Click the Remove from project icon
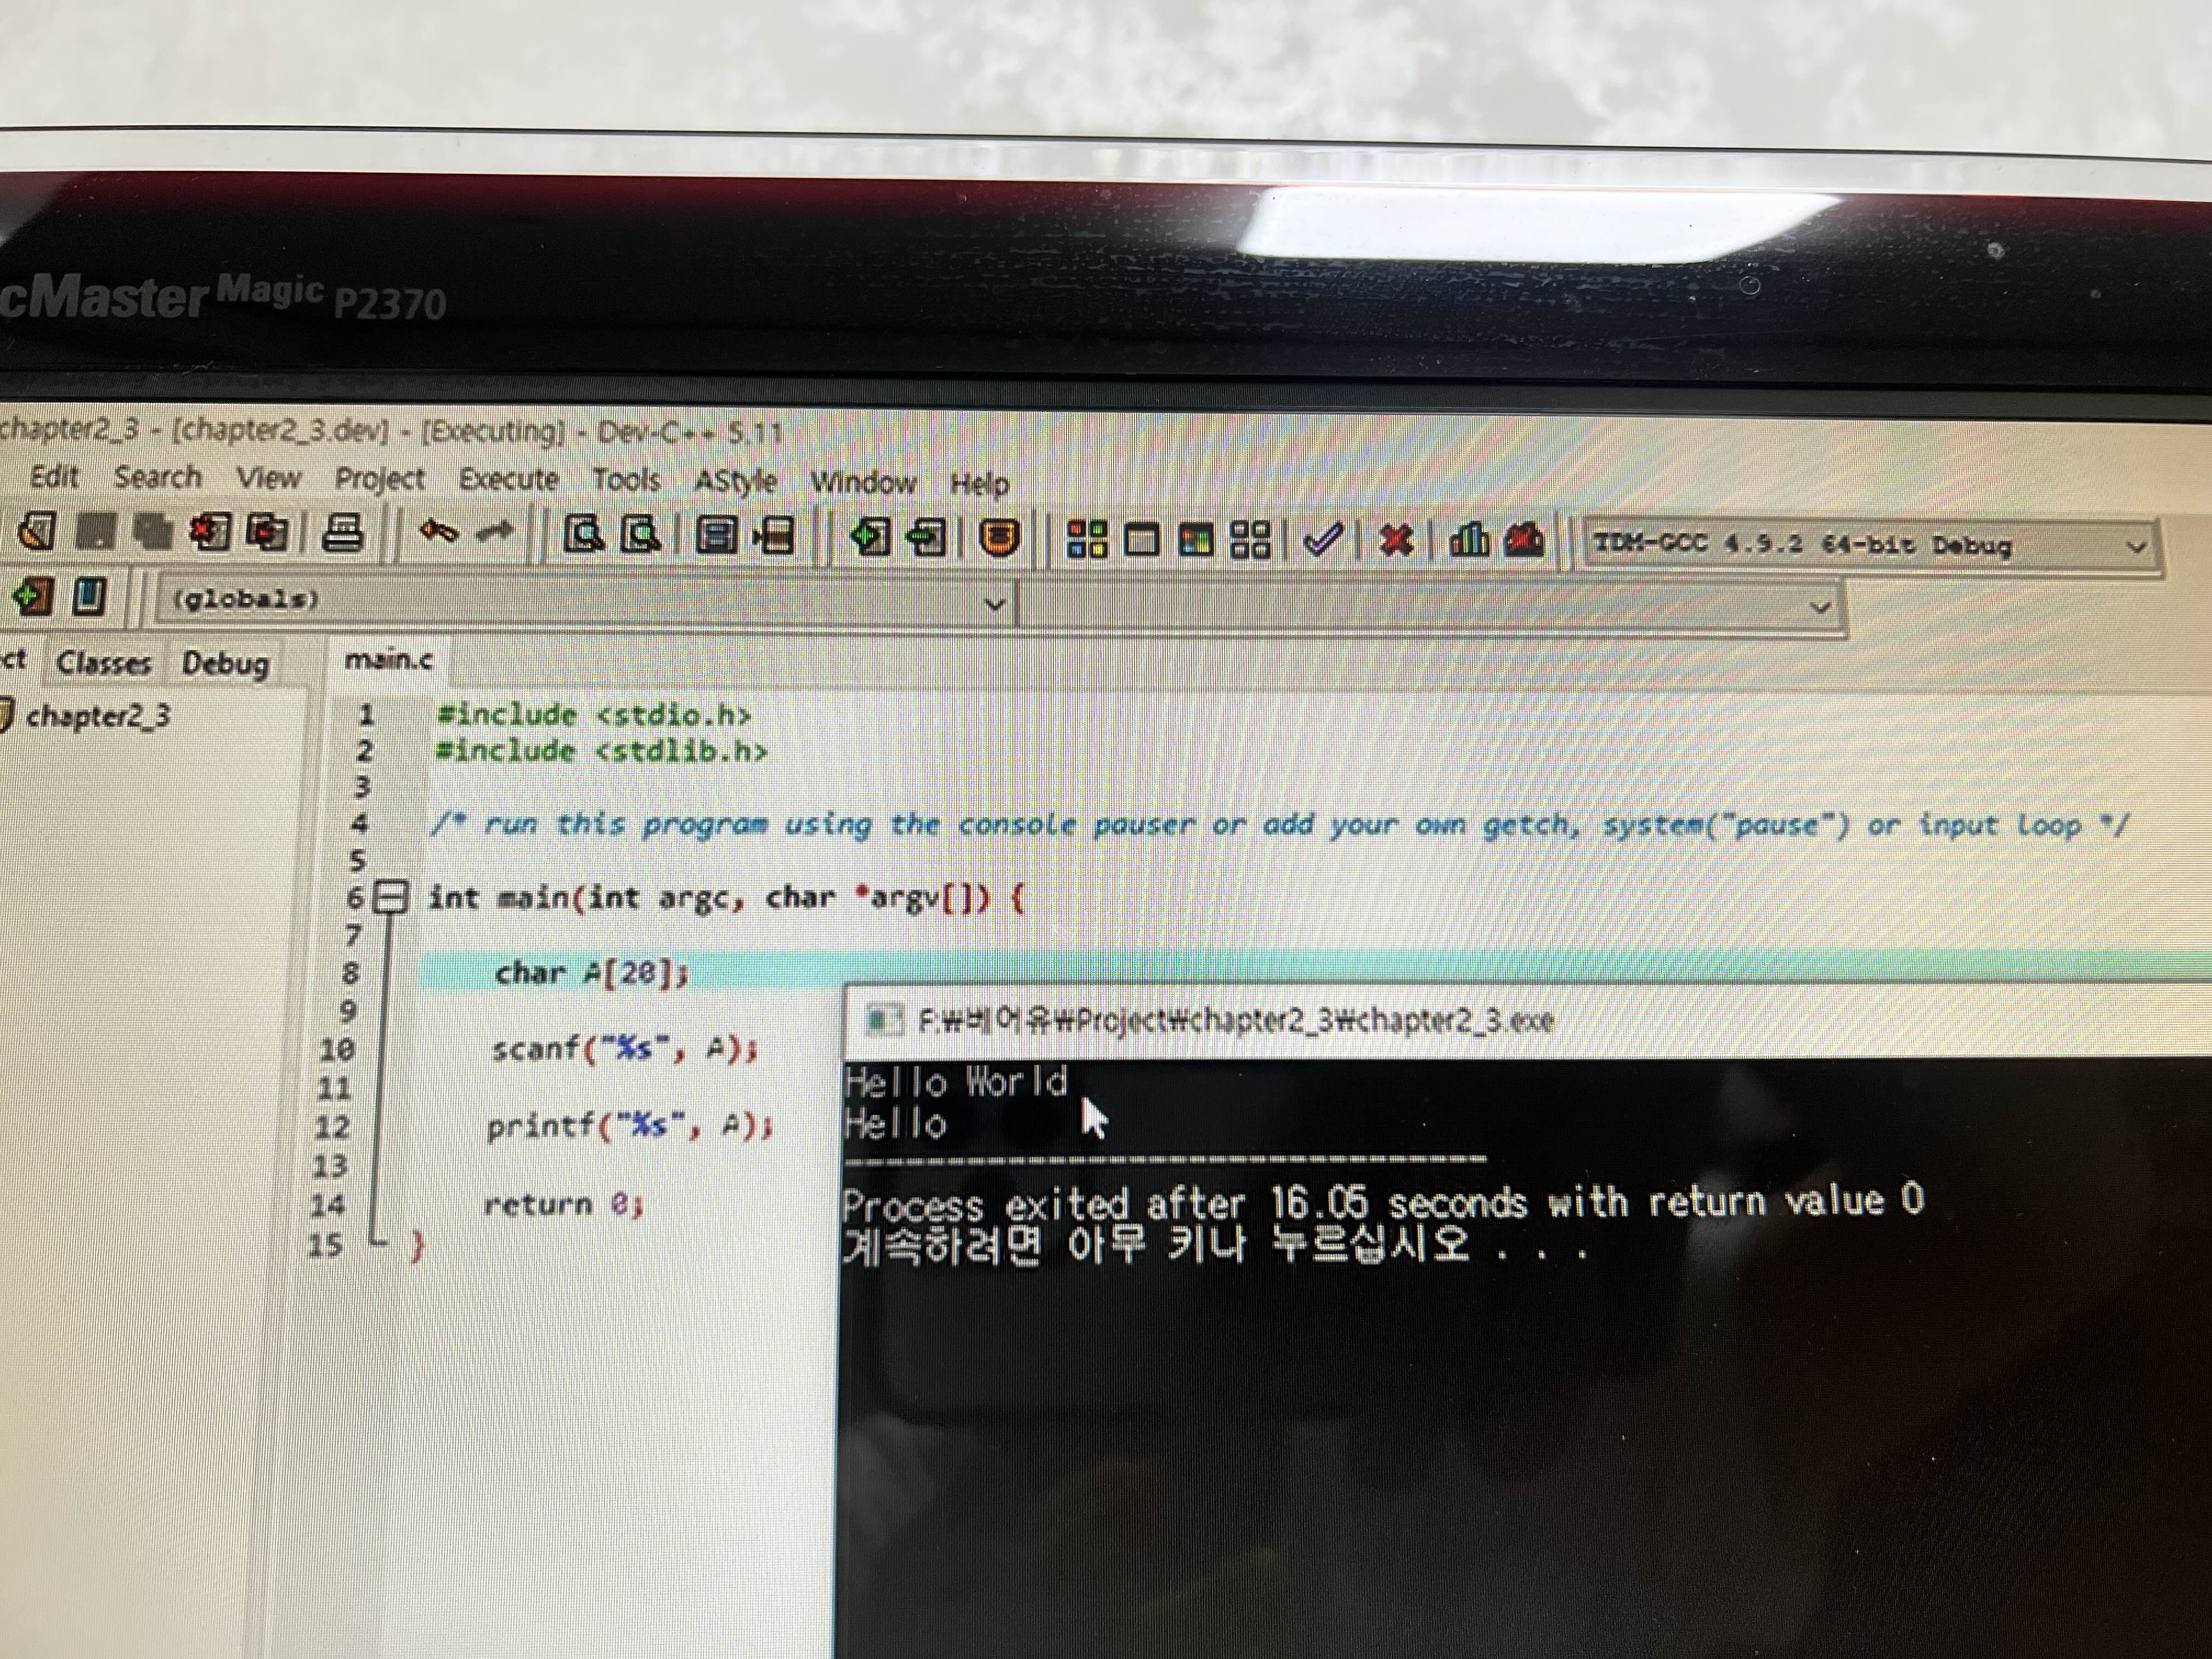 pyautogui.click(x=926, y=539)
